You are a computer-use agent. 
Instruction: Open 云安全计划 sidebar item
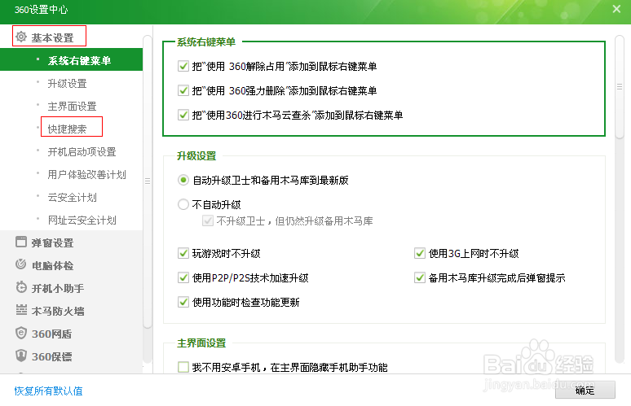(x=72, y=197)
